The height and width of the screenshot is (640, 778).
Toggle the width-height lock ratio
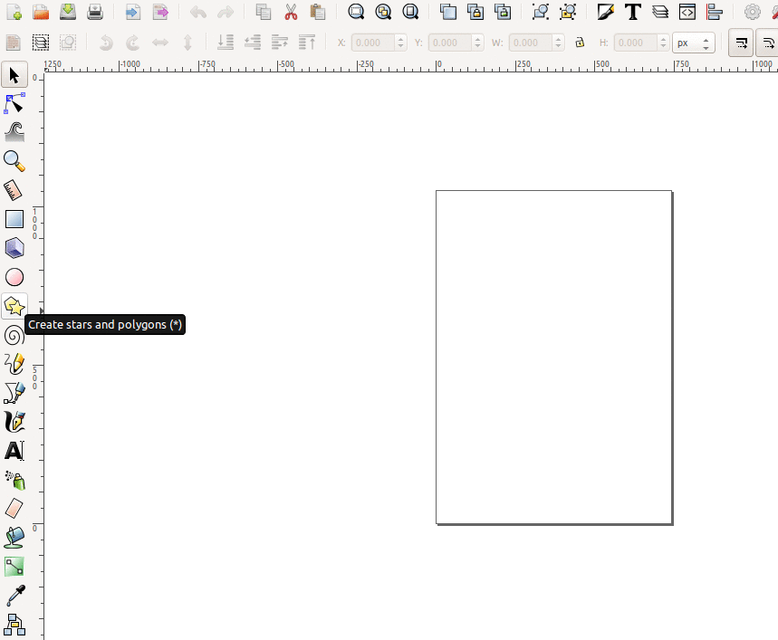tap(580, 42)
